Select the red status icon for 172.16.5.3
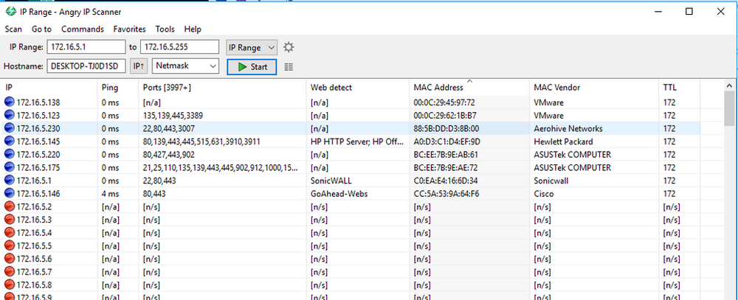Screen dimensions: 738x300 point(10,220)
